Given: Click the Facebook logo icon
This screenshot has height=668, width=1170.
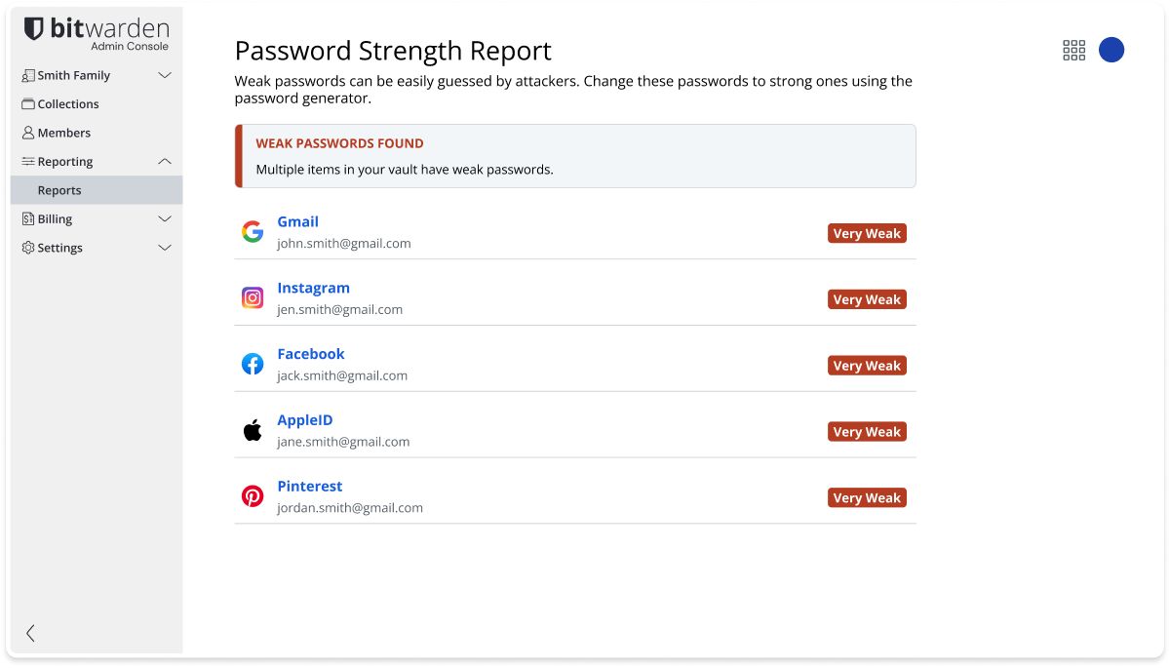Looking at the screenshot, I should 253,364.
